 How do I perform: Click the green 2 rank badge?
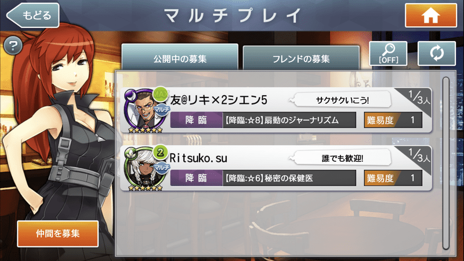pyautogui.click(x=160, y=153)
